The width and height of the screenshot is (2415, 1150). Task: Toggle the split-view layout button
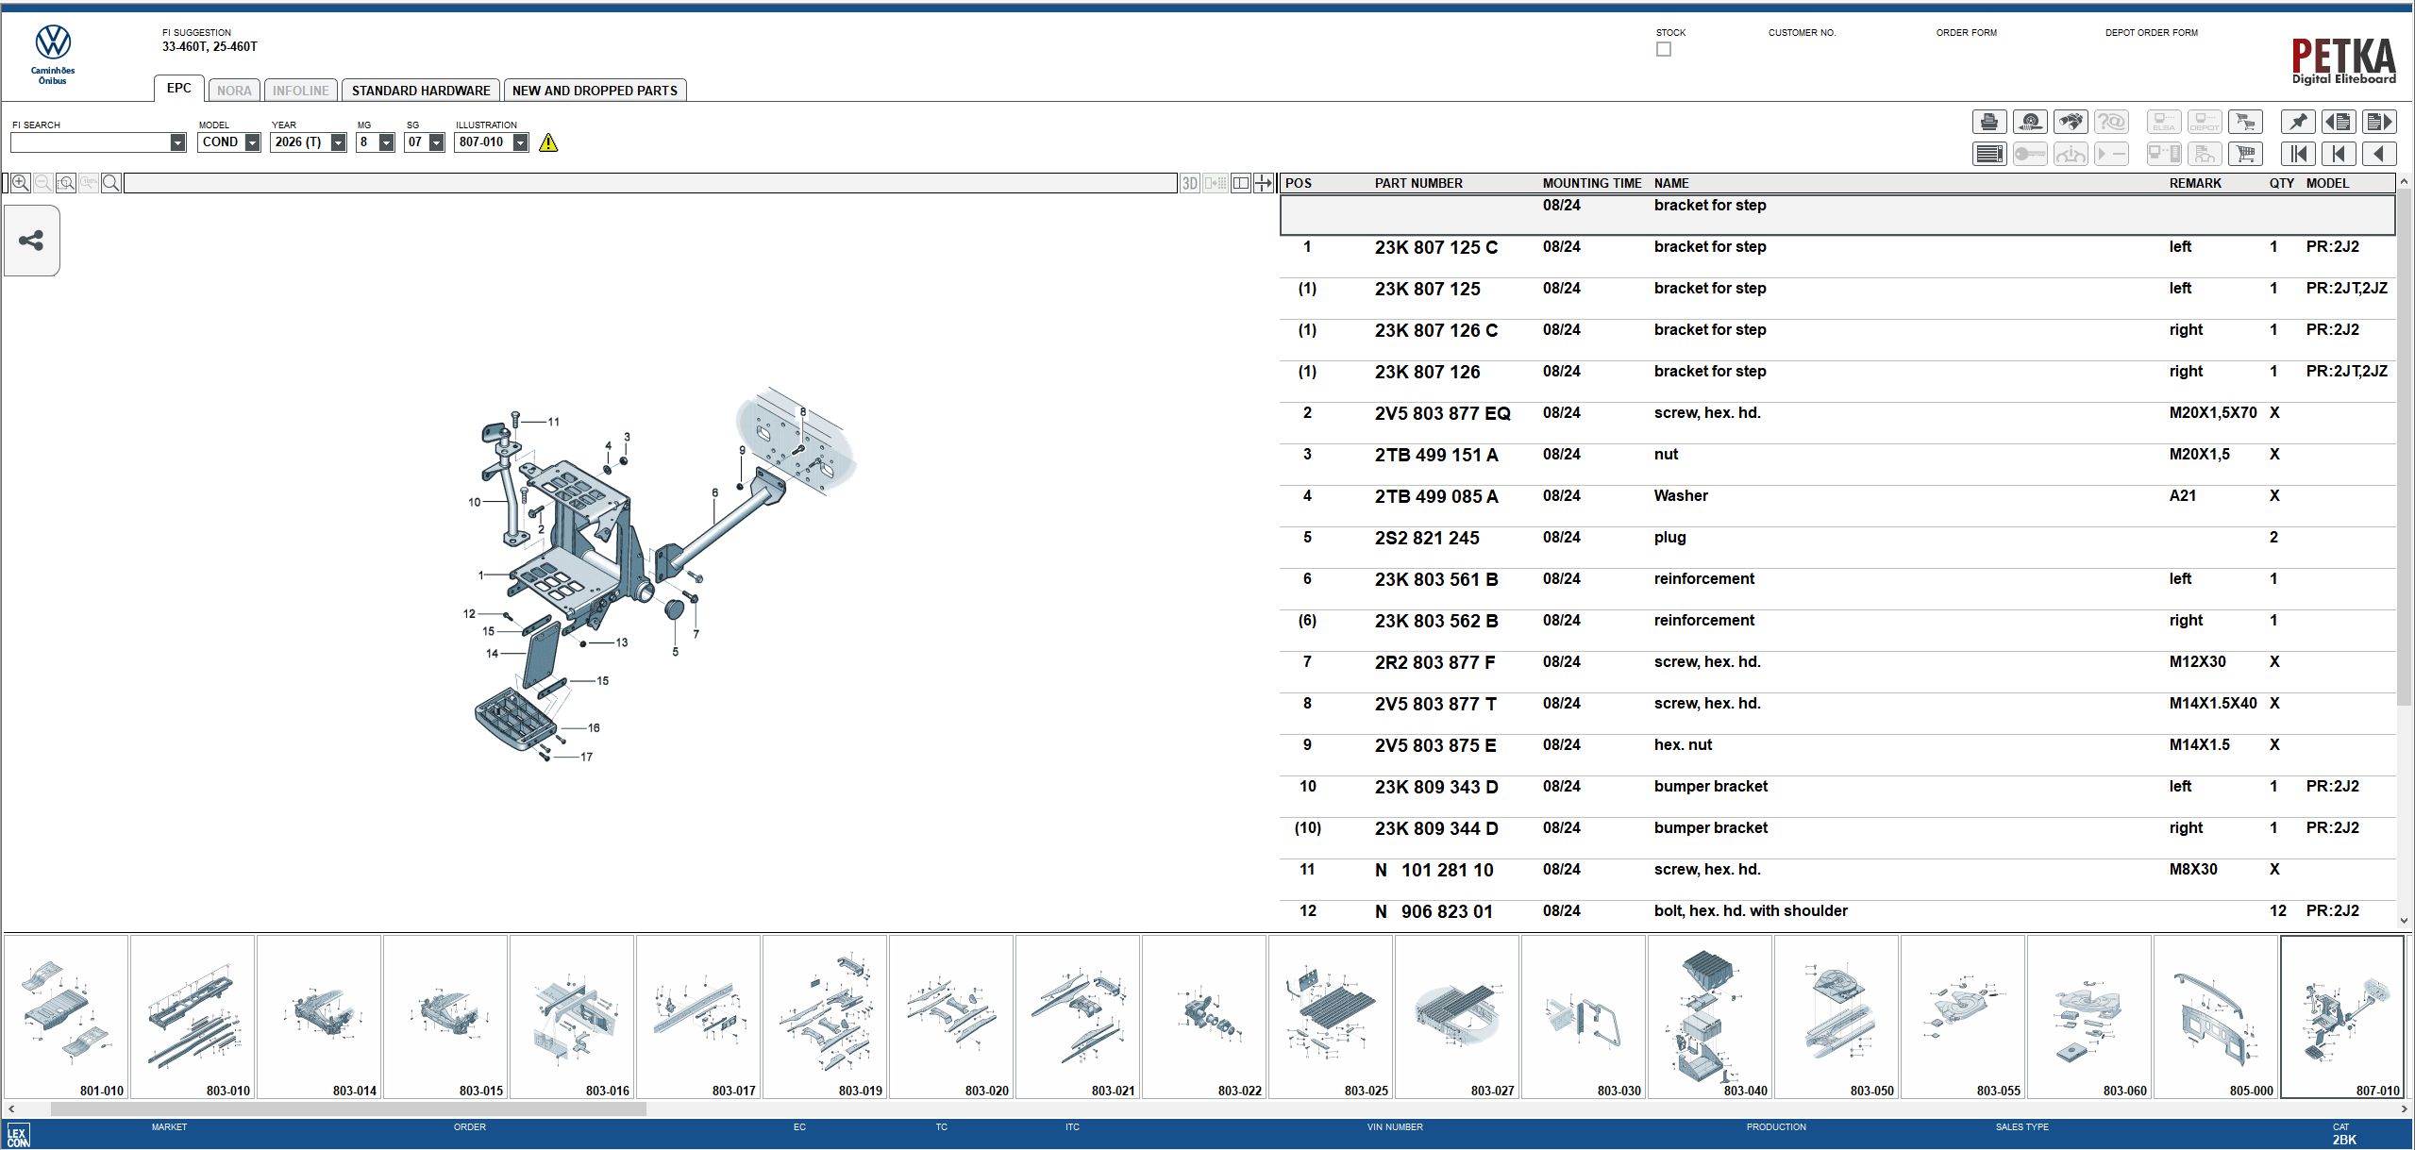click(1241, 182)
